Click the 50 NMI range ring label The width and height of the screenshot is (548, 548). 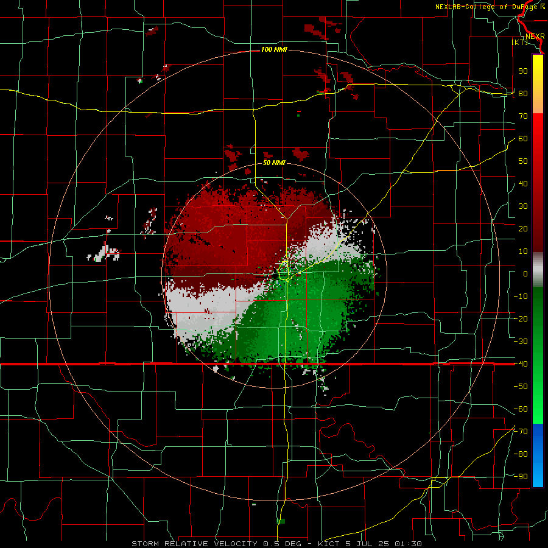pyautogui.click(x=274, y=163)
